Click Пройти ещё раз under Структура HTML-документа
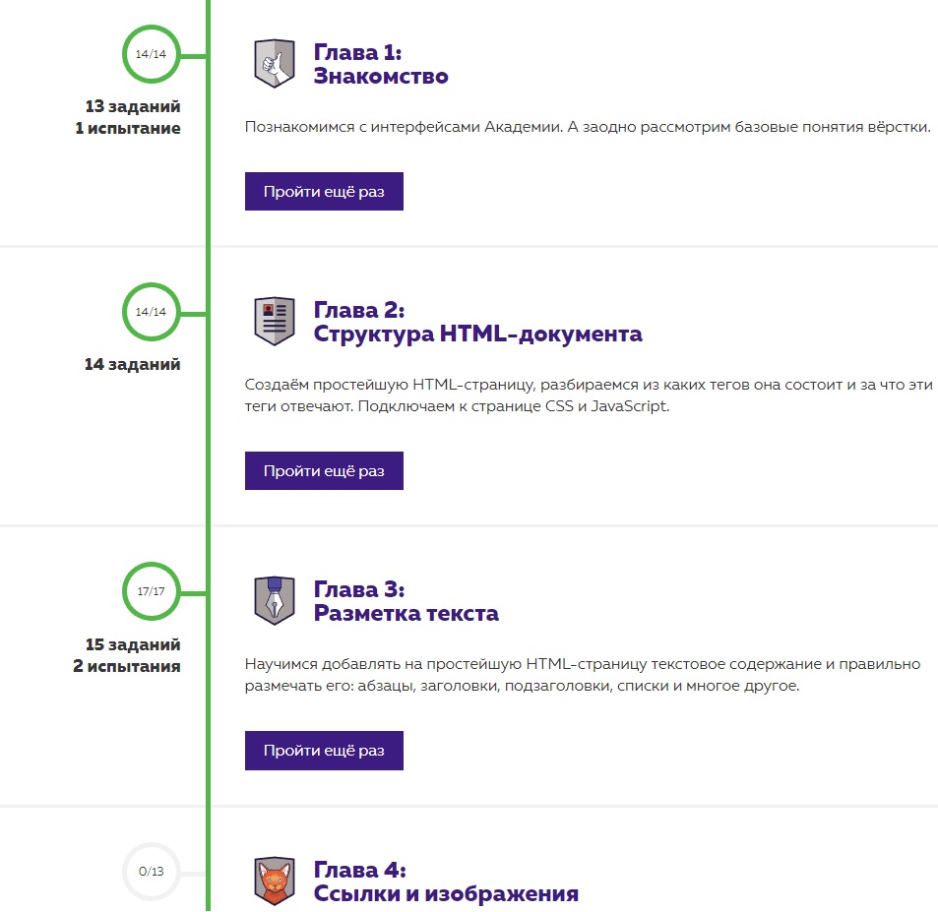 324,470
